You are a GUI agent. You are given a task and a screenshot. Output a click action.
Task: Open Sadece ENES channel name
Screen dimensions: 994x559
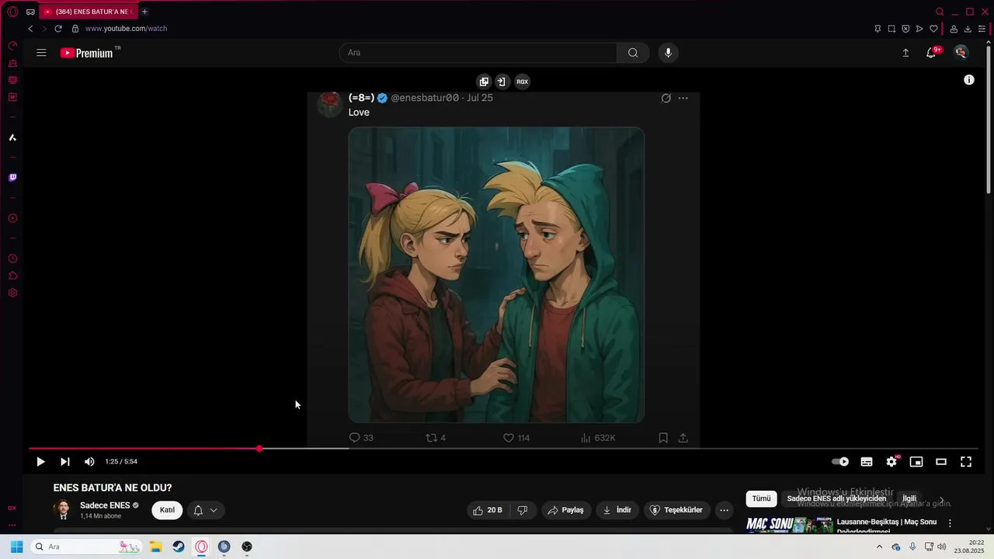[105, 505]
